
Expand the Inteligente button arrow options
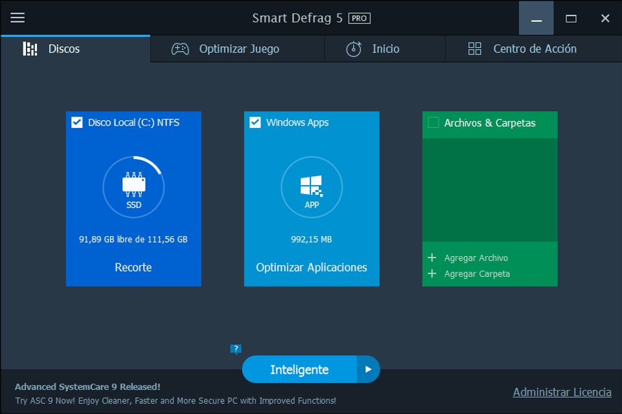(368, 369)
